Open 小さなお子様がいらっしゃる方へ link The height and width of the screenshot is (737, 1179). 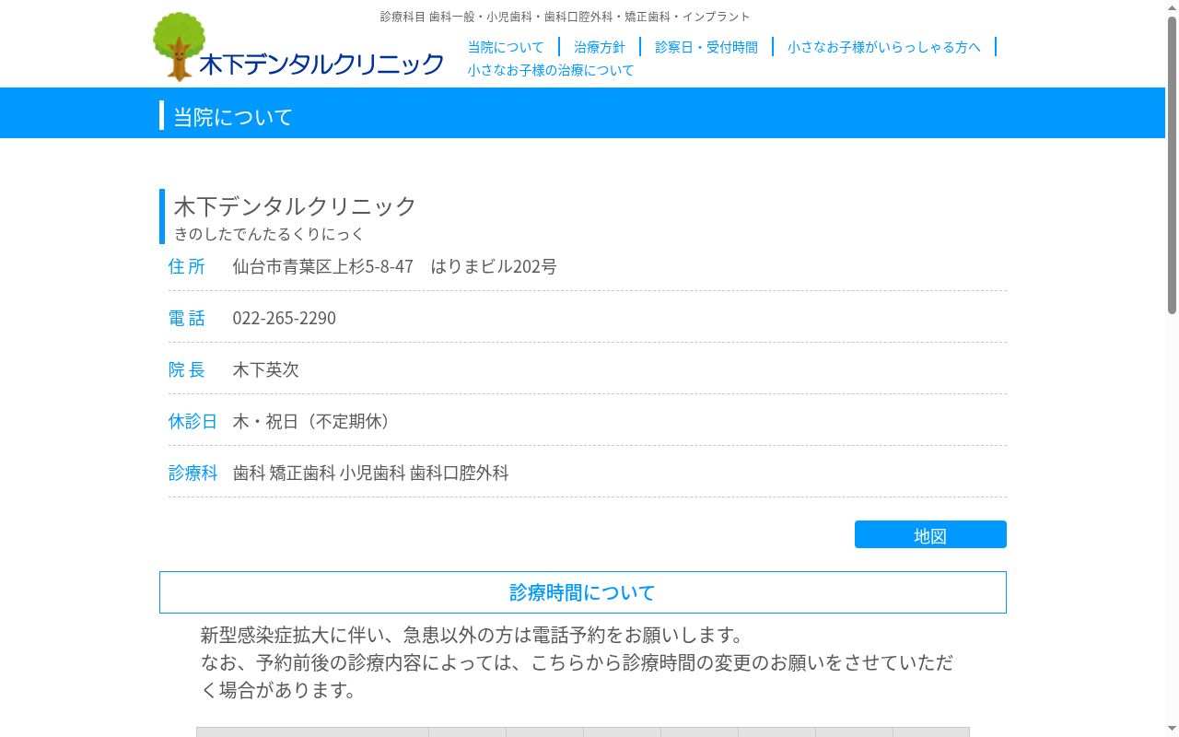click(884, 47)
